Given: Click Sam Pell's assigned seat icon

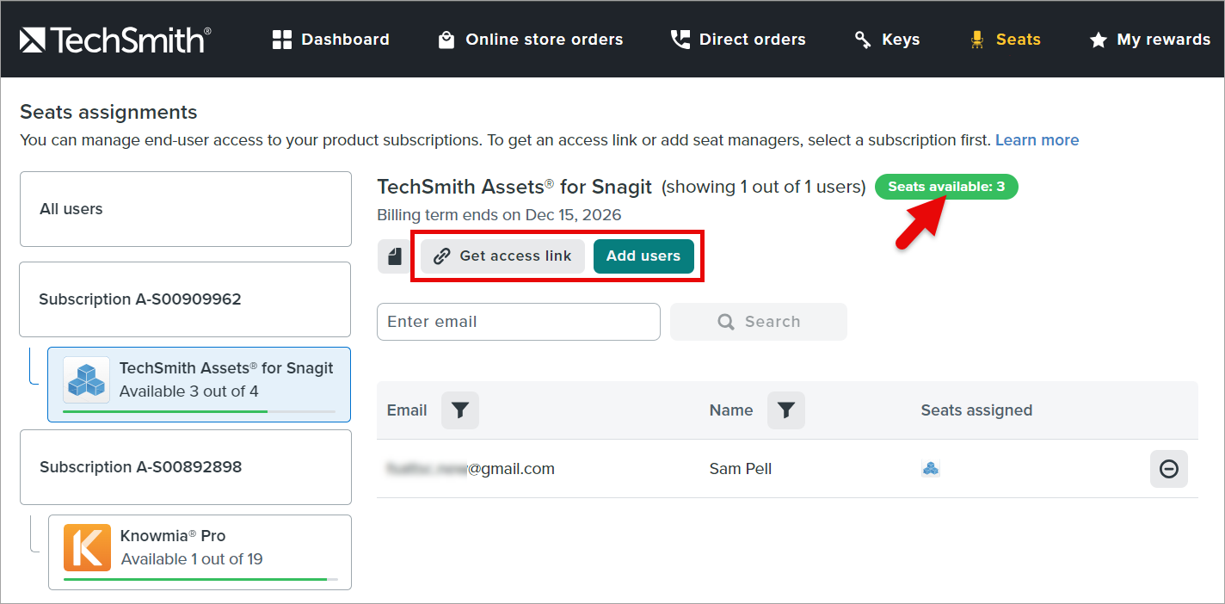Looking at the screenshot, I should point(931,469).
